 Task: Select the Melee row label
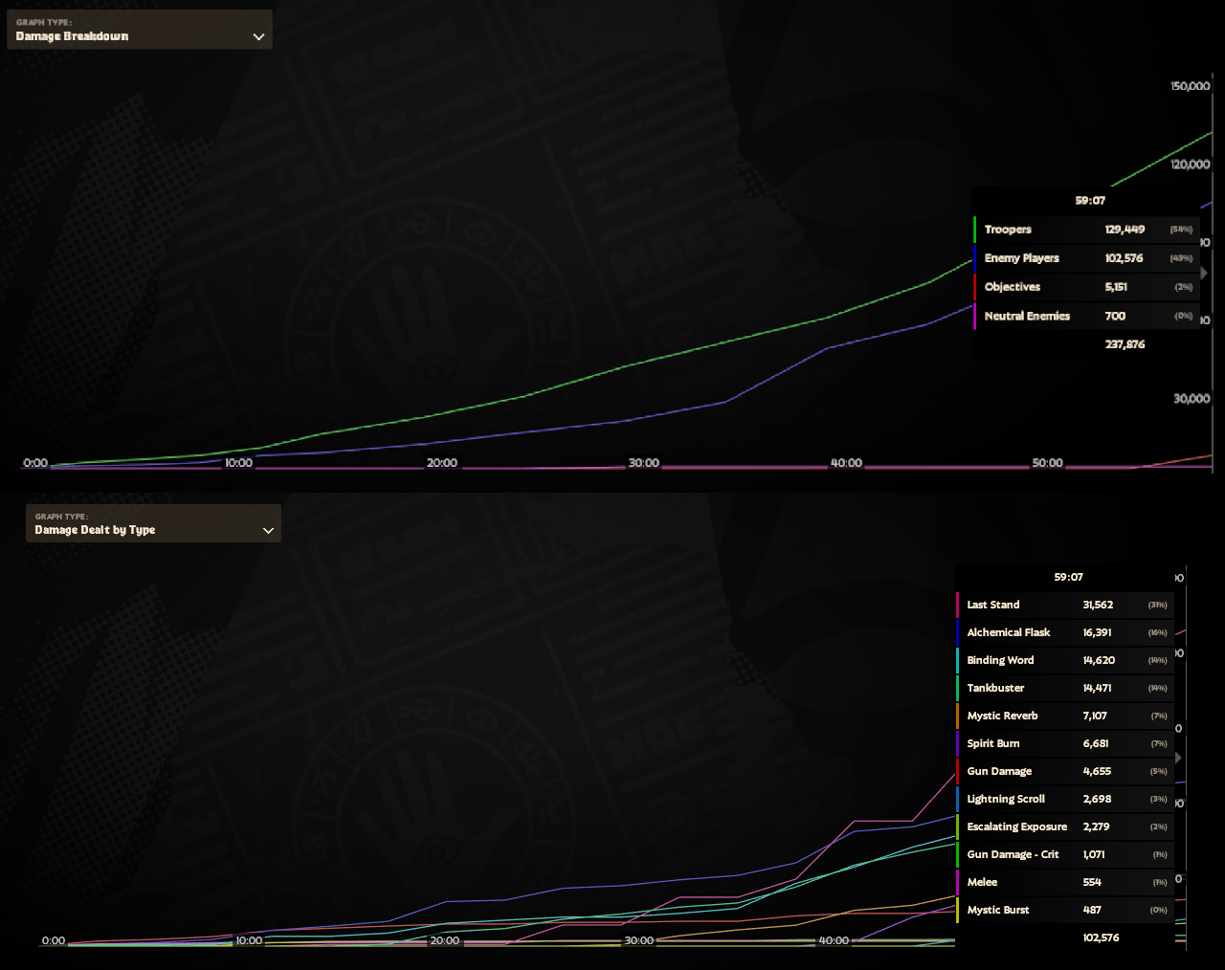pyautogui.click(x=982, y=882)
